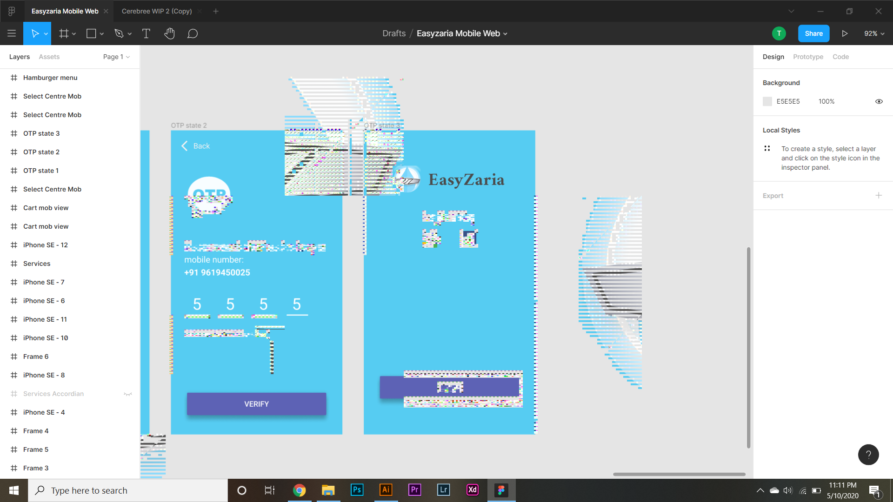Open File Explorer from the taskbar
Image resolution: width=893 pixels, height=502 pixels.
pos(328,490)
